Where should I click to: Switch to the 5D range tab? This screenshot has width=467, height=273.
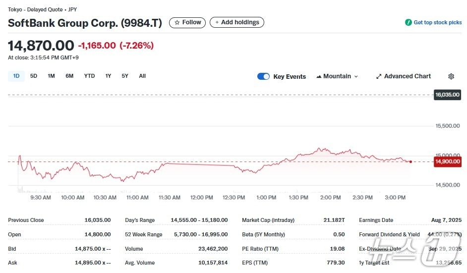point(34,76)
